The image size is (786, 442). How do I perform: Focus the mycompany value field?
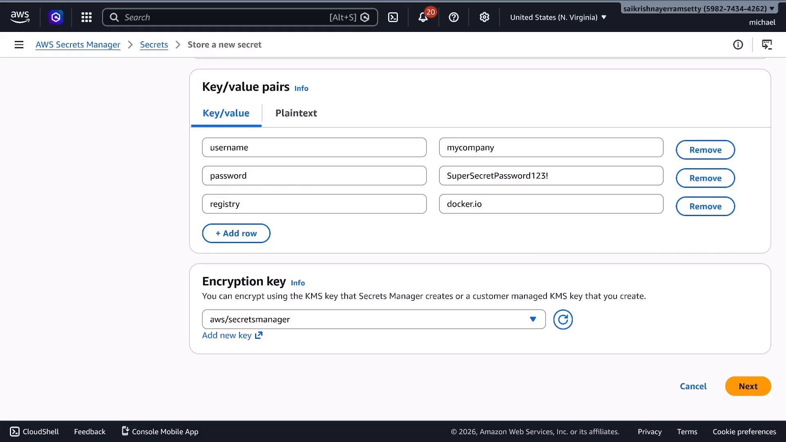pyautogui.click(x=551, y=147)
